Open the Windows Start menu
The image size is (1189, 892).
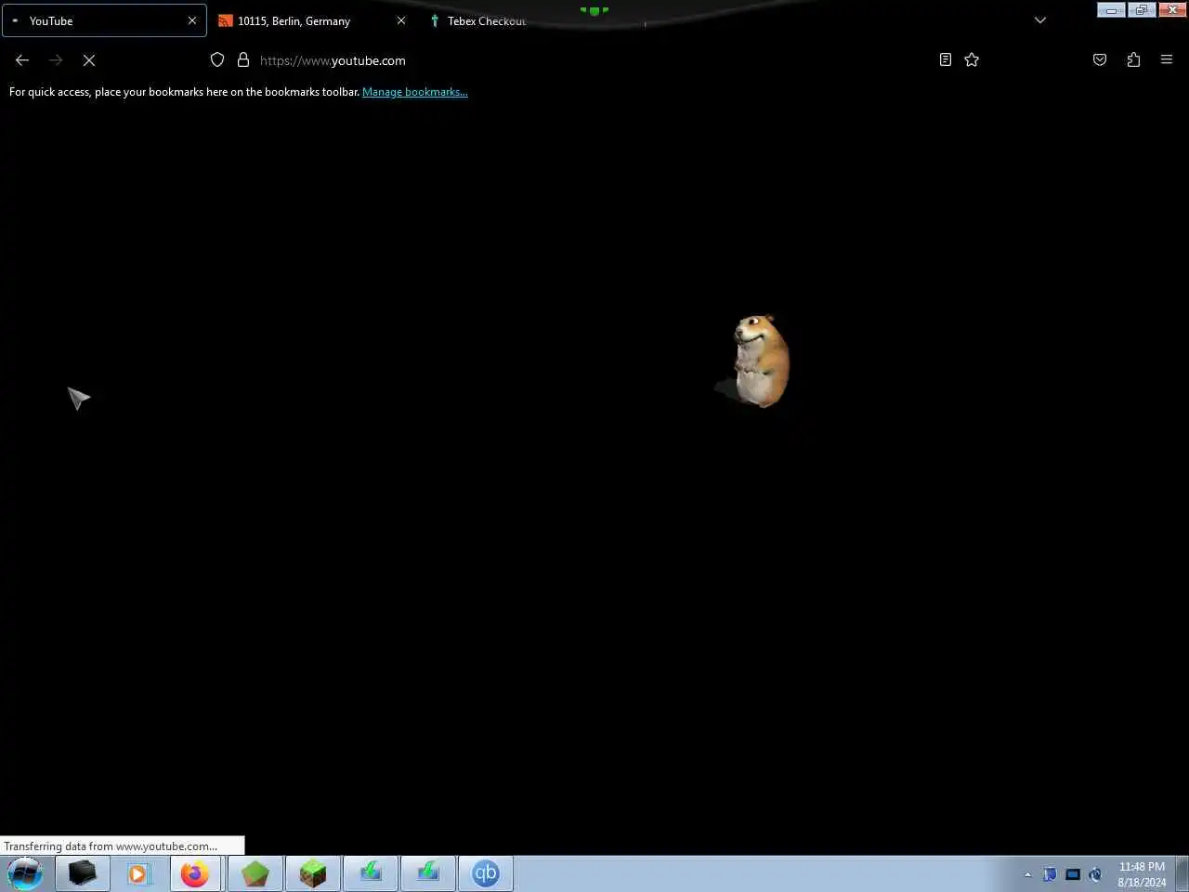coord(25,873)
